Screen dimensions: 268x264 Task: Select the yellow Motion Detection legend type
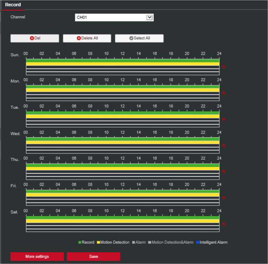[113, 242]
